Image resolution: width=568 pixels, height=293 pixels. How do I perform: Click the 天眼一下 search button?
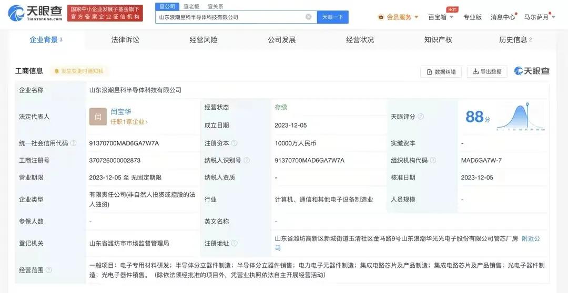pos(332,17)
